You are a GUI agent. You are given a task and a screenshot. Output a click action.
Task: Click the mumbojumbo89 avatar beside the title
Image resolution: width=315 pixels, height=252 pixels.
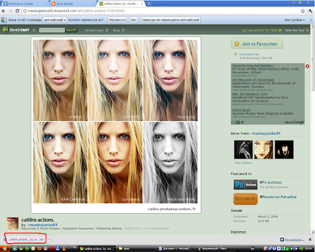pos(12,223)
